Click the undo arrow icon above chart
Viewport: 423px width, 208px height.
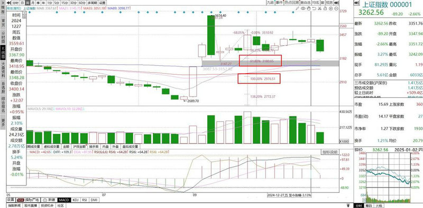(314, 8)
